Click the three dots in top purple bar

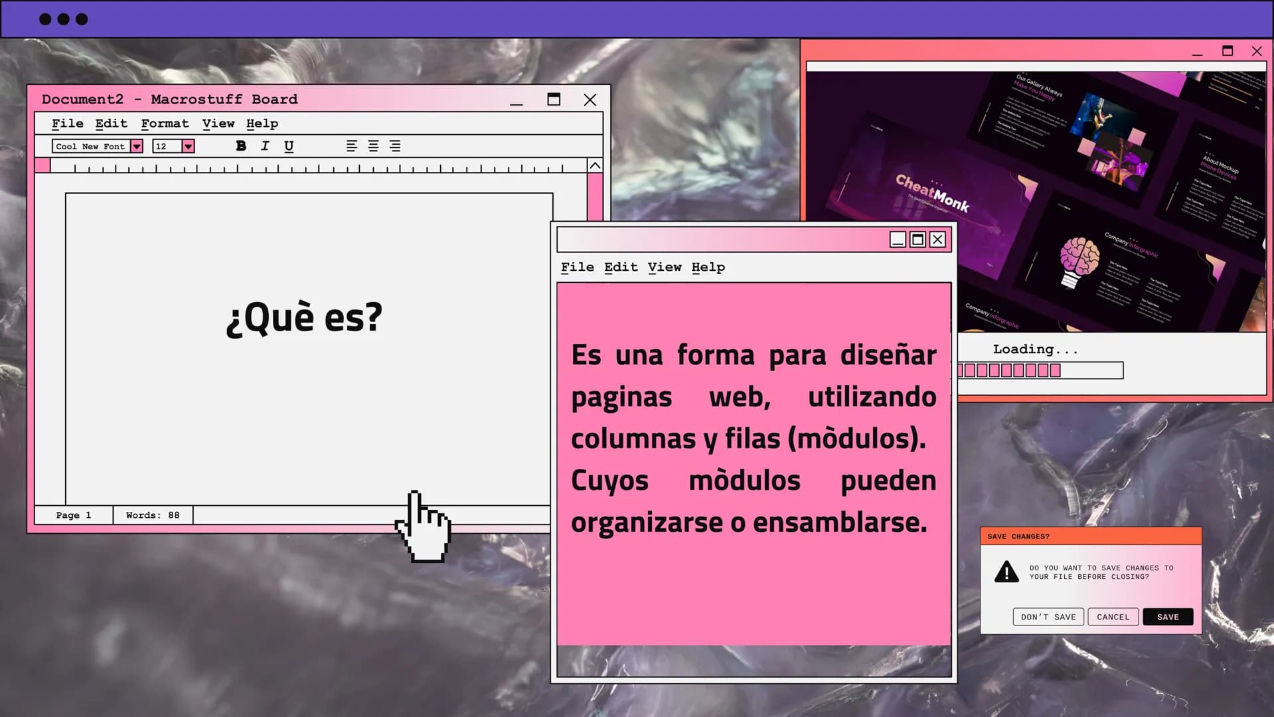[x=63, y=19]
